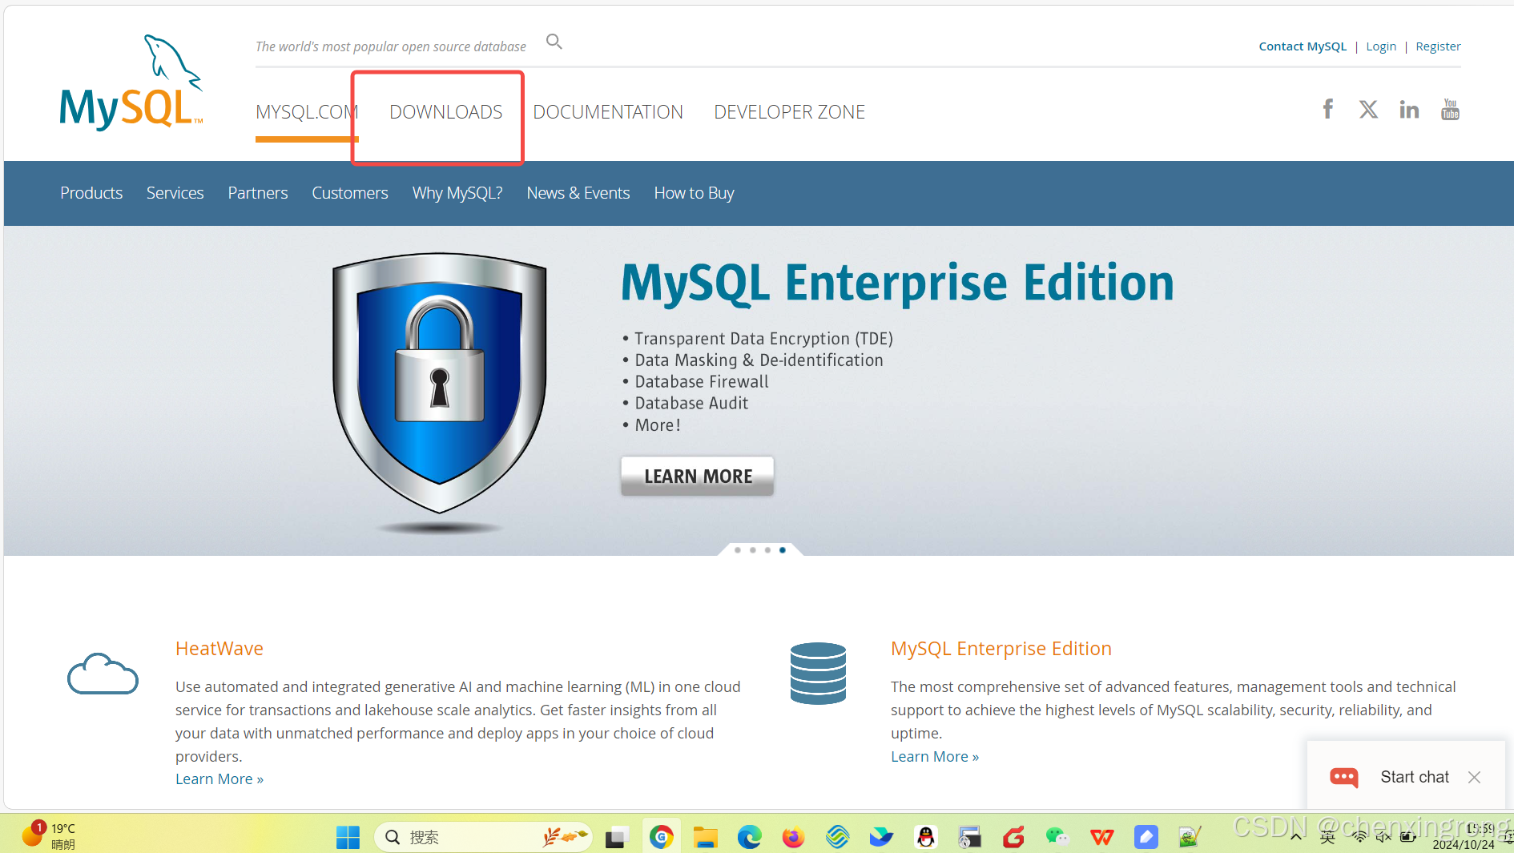The image size is (1514, 853).
Task: Open the Services menu
Action: click(175, 193)
